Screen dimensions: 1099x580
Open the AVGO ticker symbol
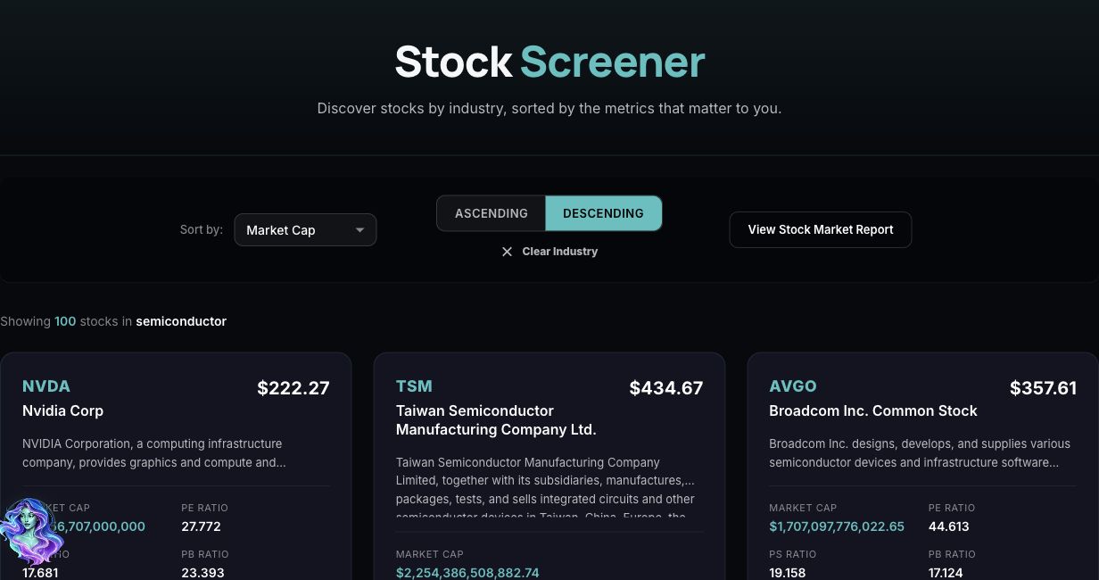pos(793,386)
